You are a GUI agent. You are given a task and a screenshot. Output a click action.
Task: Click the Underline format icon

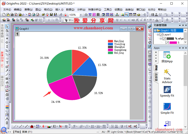click(117, 20)
